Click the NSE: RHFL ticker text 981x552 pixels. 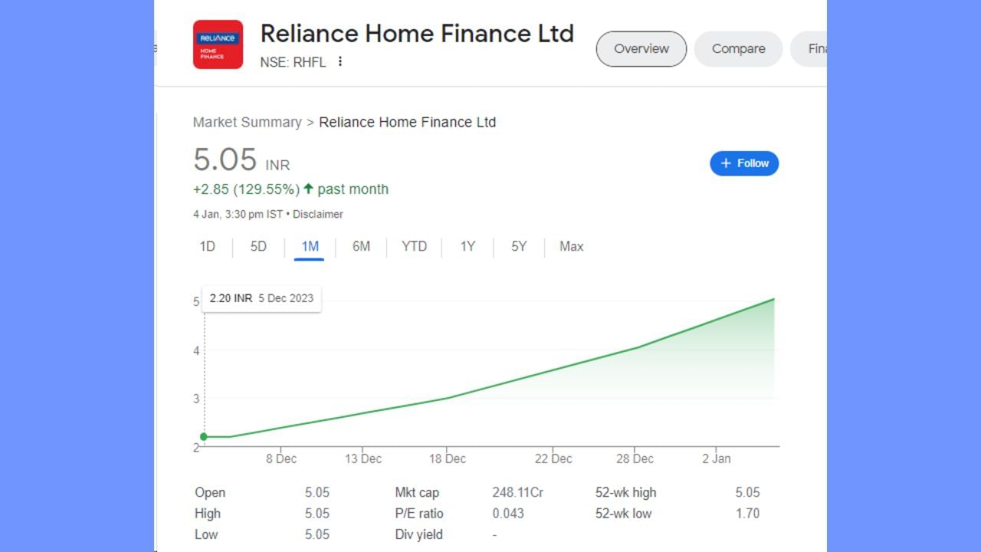[293, 62]
